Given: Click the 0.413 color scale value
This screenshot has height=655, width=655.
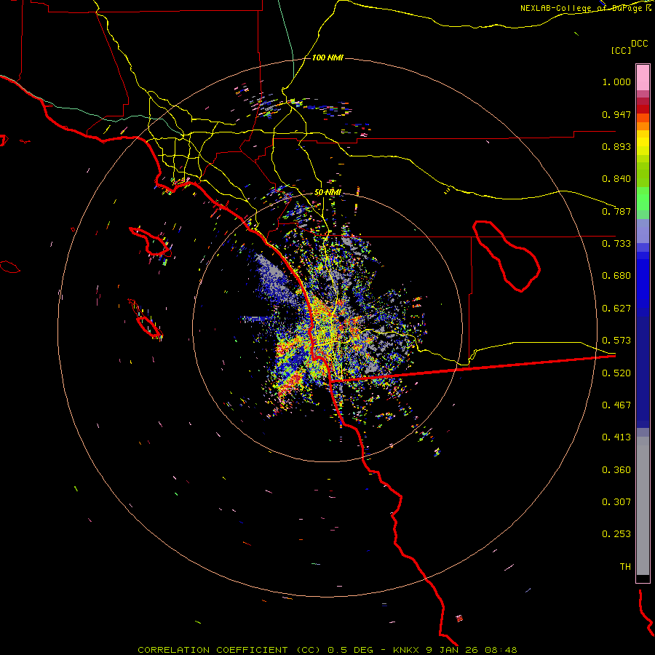Looking at the screenshot, I should (616, 437).
